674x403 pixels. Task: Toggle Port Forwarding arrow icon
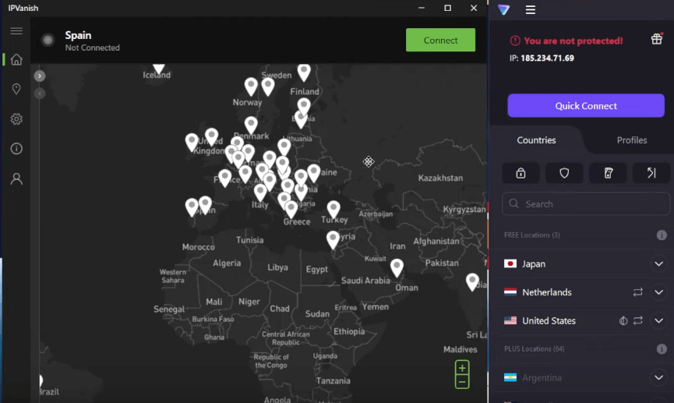tap(651, 173)
